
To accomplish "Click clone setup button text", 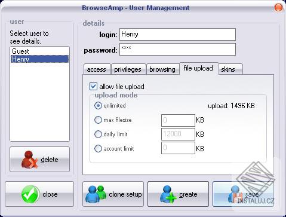I will tap(125, 194).
